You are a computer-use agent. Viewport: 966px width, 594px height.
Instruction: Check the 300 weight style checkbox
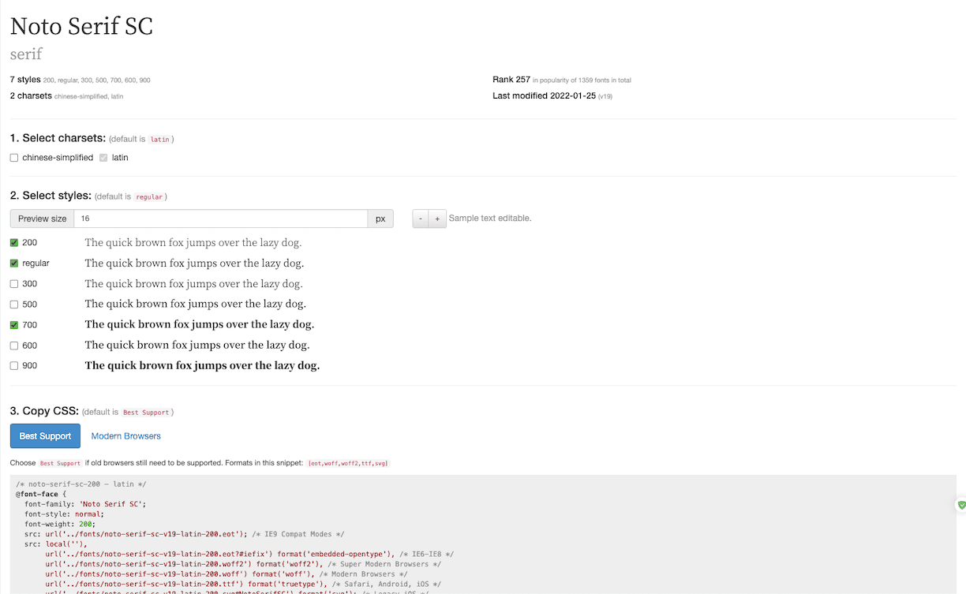[x=14, y=284]
